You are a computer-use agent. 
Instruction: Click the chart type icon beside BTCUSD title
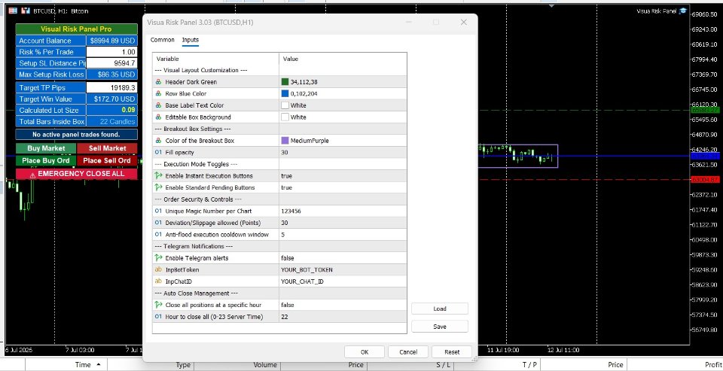click(x=26, y=11)
